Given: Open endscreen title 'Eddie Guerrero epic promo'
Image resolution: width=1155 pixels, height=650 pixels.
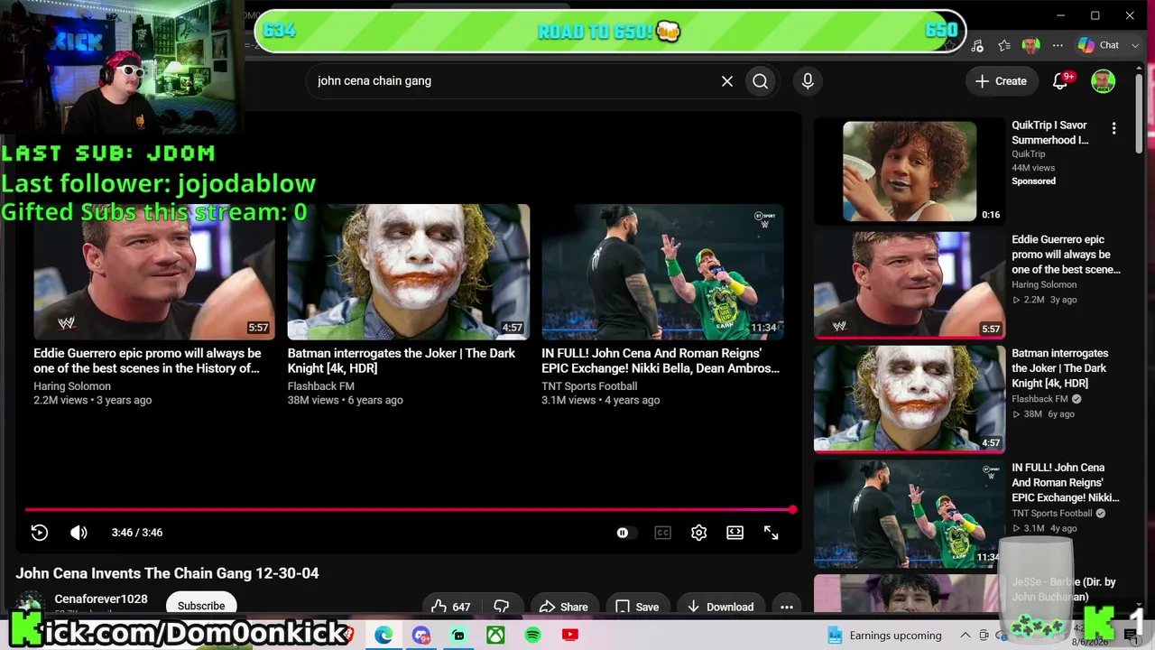Looking at the screenshot, I should [147, 361].
